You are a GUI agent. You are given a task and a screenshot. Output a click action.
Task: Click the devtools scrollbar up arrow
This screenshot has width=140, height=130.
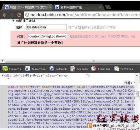coord(137,75)
